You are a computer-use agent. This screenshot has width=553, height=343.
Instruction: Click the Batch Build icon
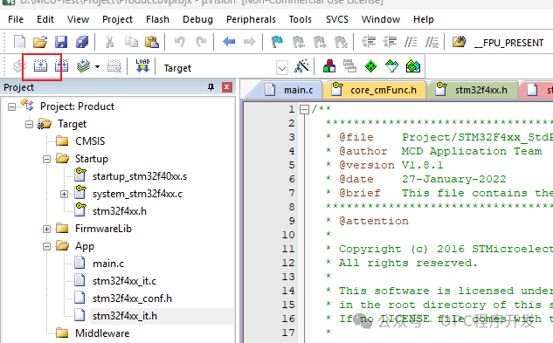83,66
